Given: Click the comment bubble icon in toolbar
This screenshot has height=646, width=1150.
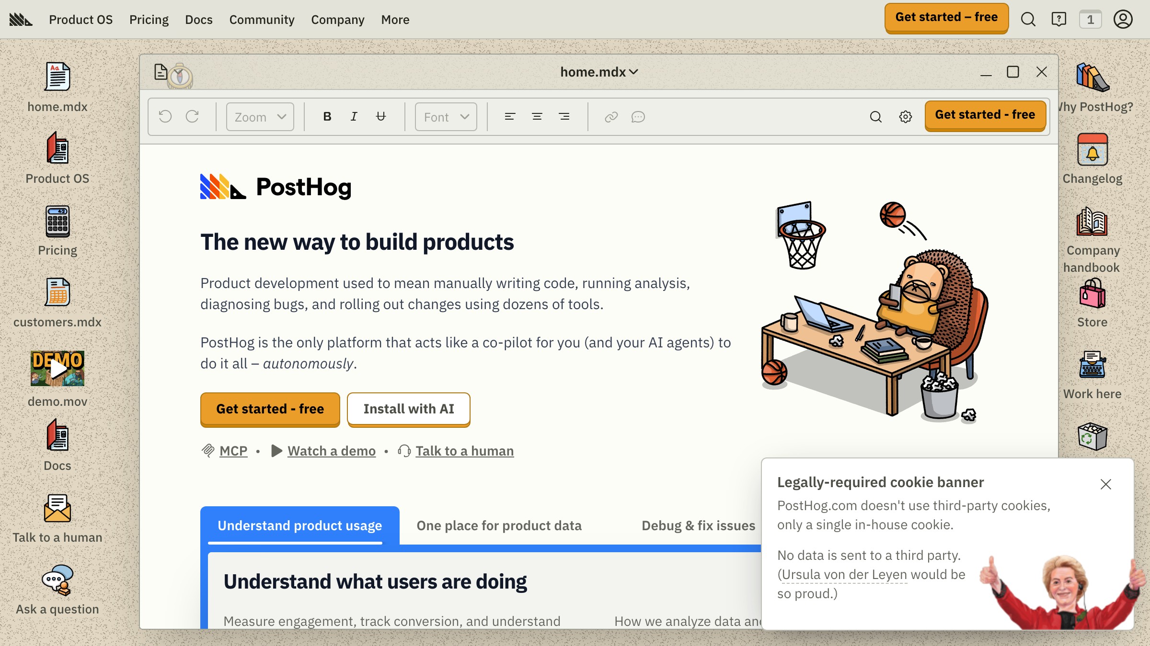Looking at the screenshot, I should [x=638, y=117].
